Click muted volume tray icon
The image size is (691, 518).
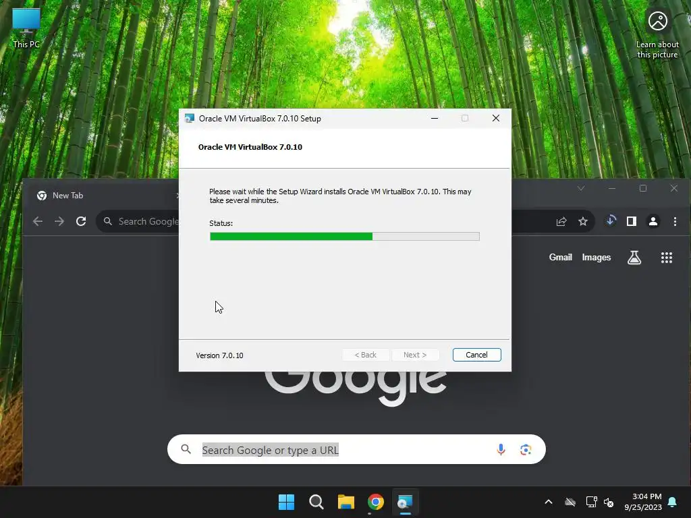609,502
